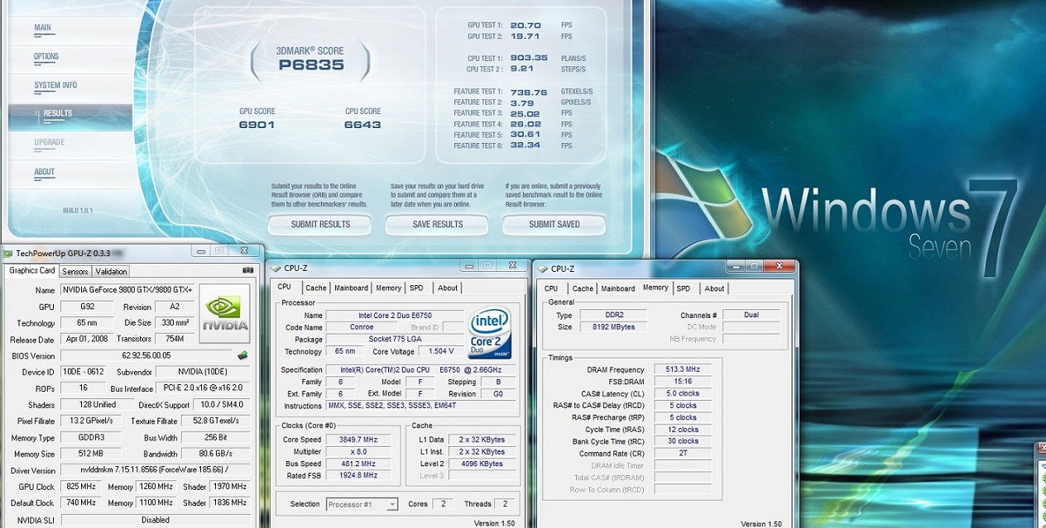Open the About tab in the left CPU-Z window
Viewport: 1046px width, 528px height.
(448, 288)
